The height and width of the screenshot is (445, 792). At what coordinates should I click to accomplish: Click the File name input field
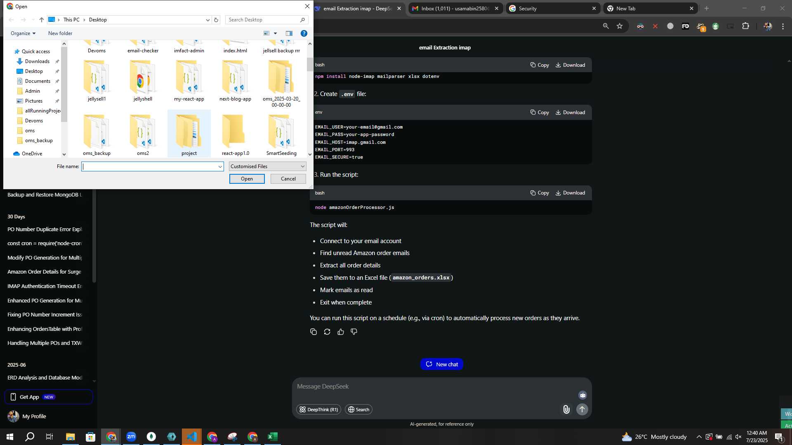149,166
